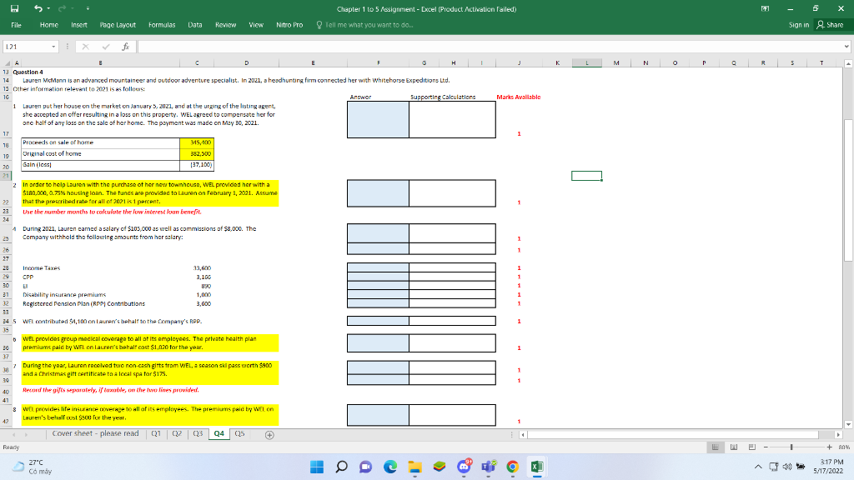The width and height of the screenshot is (854, 480).
Task: Select column L header
Action: pos(586,63)
